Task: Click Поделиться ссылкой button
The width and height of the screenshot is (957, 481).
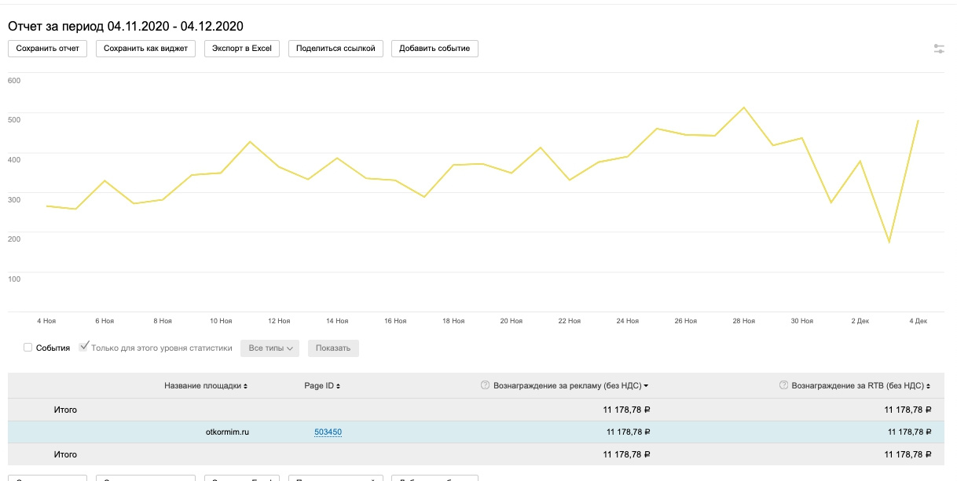Action: [x=335, y=49]
